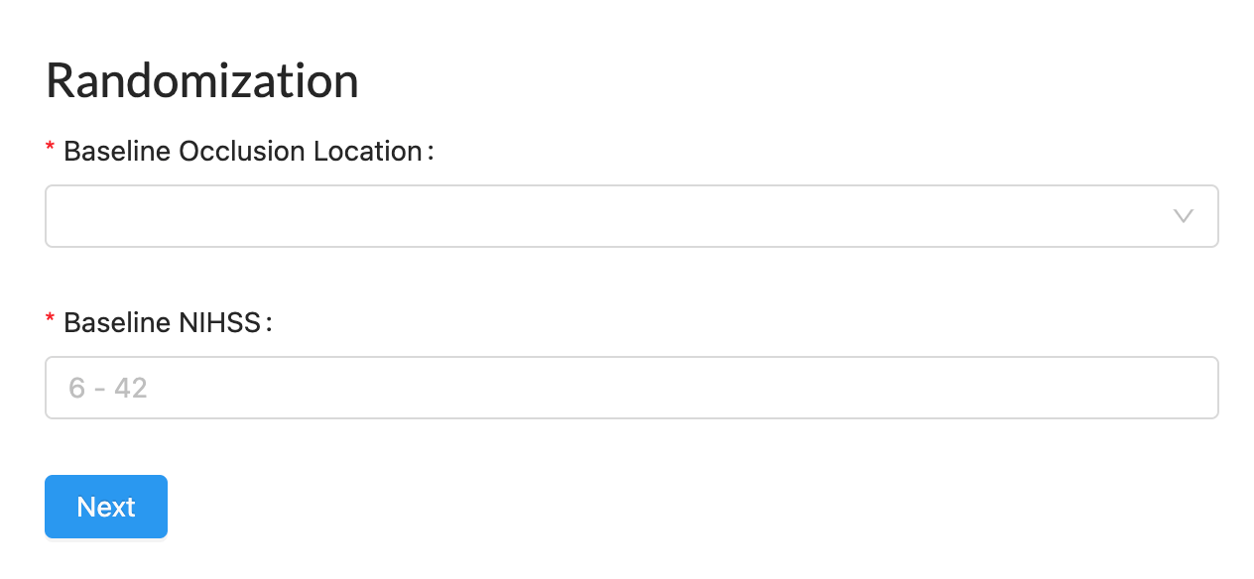Click the 'Baseline NIHSS' label text
1254x579 pixels.
point(163,322)
